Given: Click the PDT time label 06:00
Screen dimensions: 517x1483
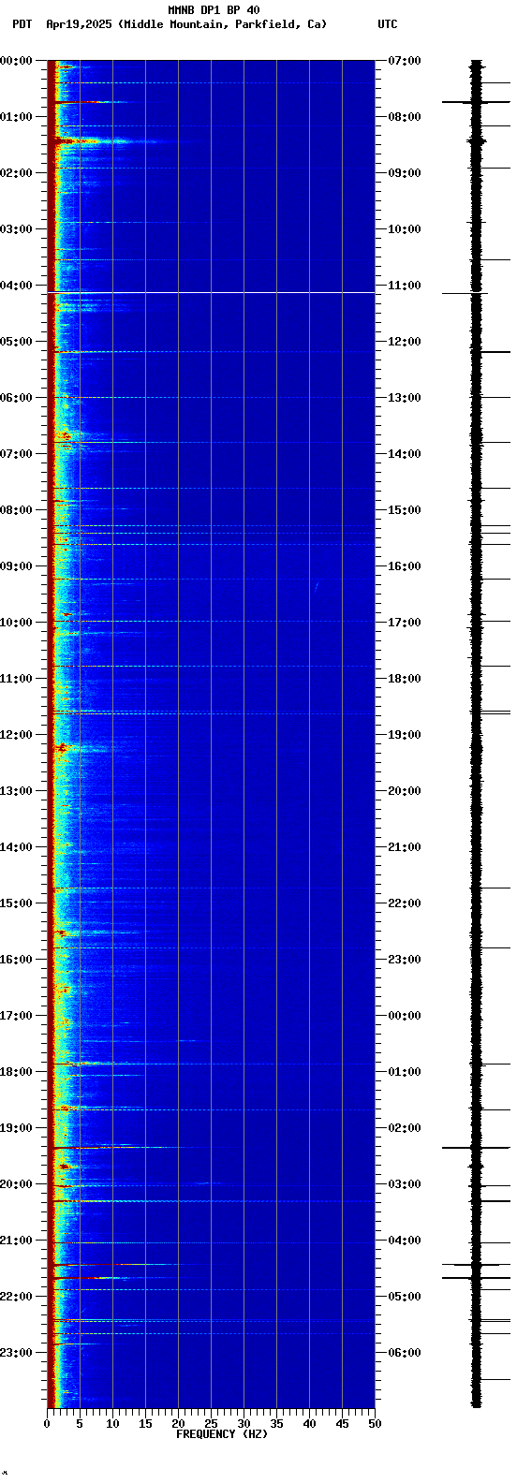Looking at the screenshot, I should tap(16, 398).
